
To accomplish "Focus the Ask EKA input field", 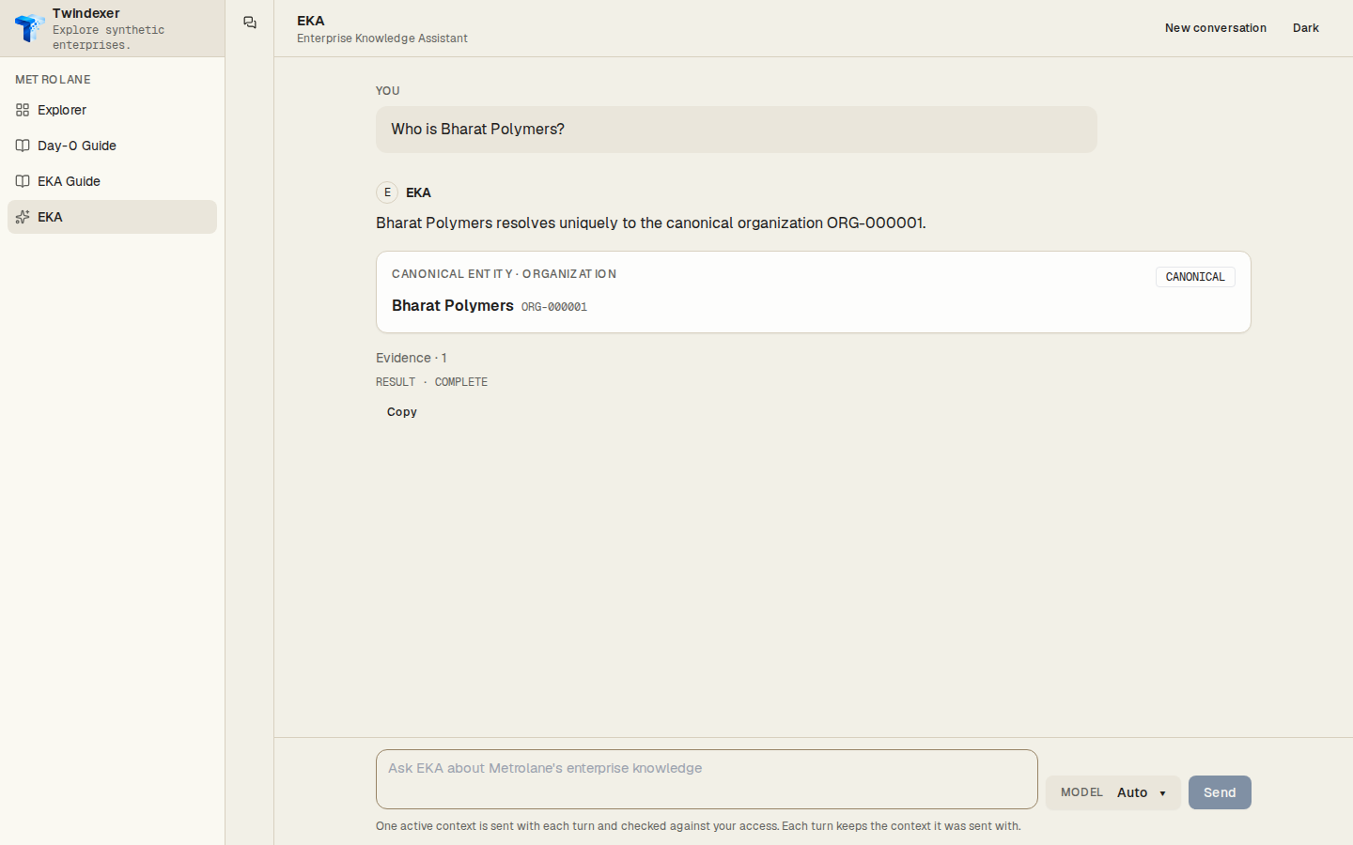I will tap(707, 779).
